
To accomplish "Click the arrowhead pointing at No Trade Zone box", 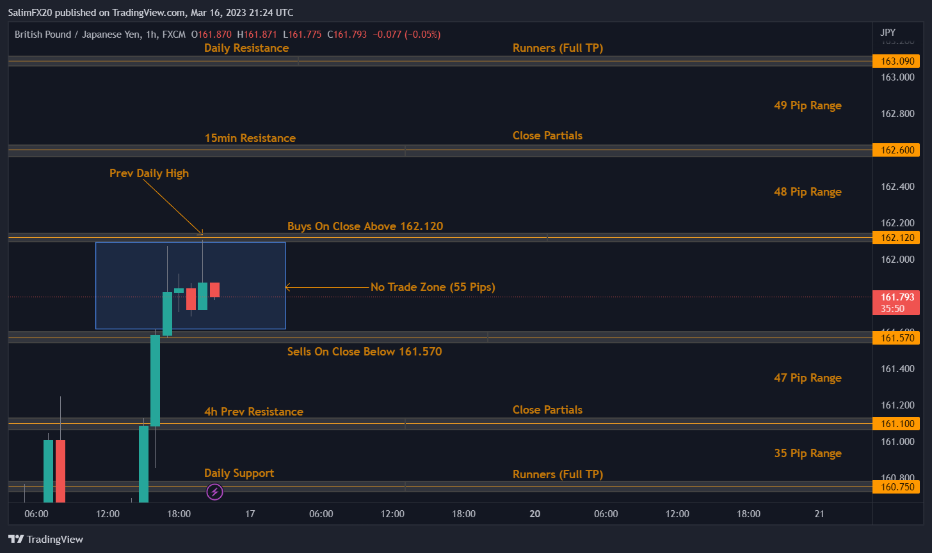I will click(x=288, y=288).
